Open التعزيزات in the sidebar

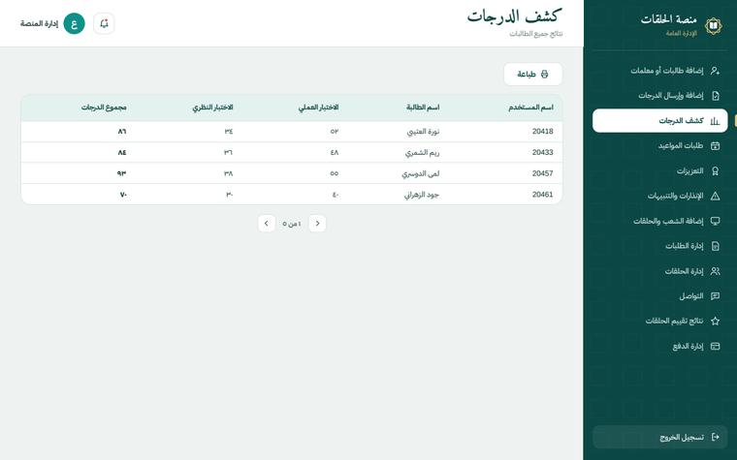click(660, 170)
